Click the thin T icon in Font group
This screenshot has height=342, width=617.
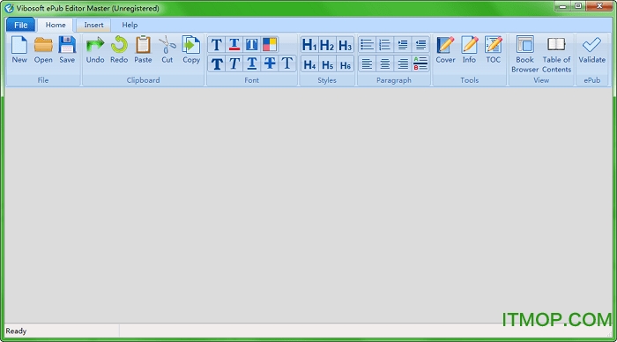(287, 63)
